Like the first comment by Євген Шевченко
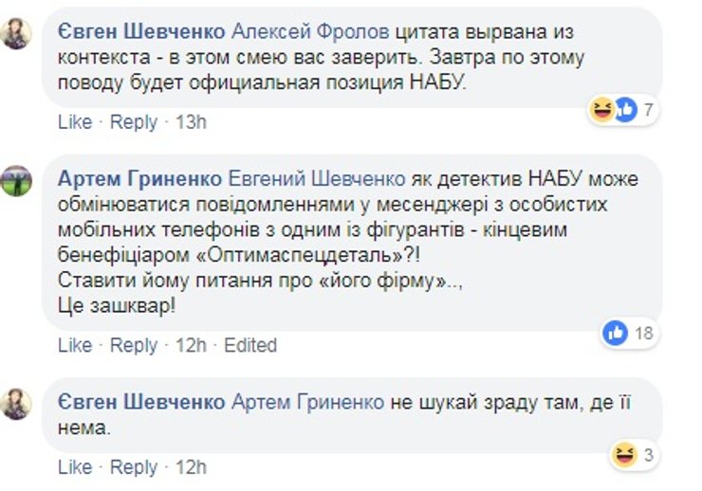Image resolution: width=702 pixels, height=491 pixels. pyautogui.click(x=75, y=122)
